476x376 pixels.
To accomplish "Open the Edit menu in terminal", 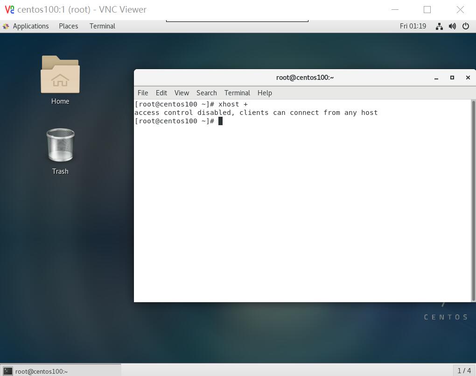I will 161,92.
